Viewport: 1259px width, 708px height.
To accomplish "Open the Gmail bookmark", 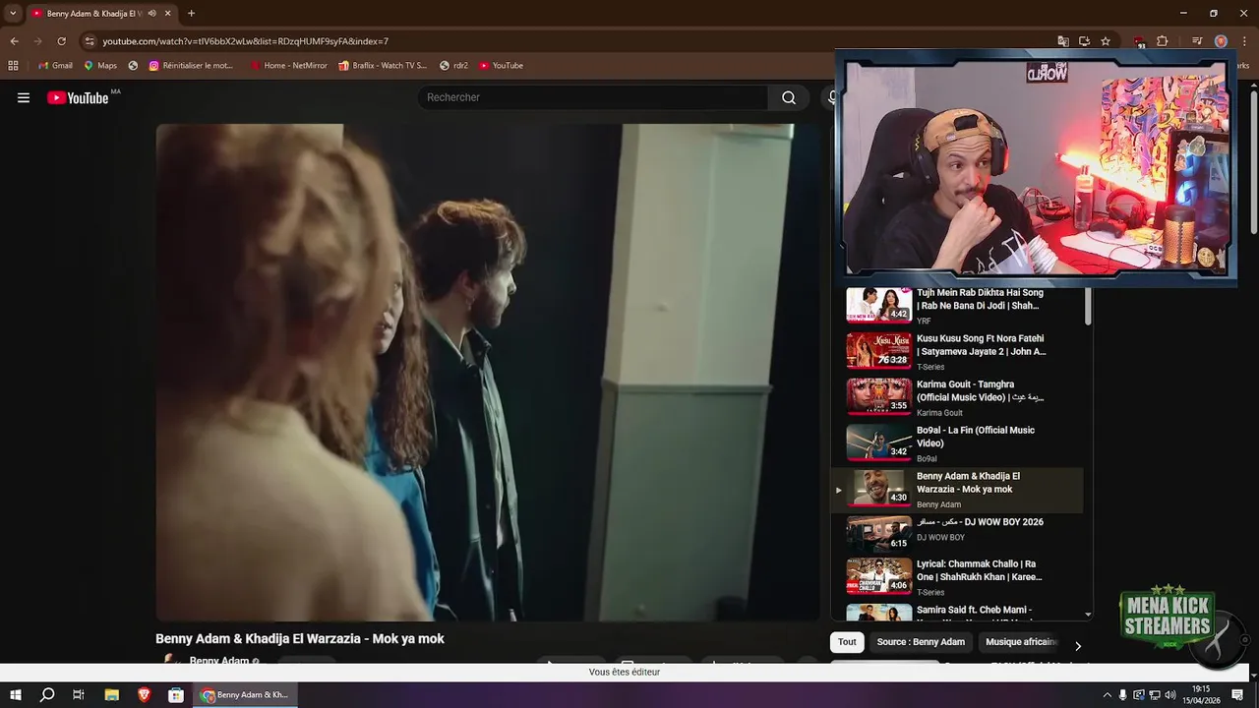I will click(55, 66).
